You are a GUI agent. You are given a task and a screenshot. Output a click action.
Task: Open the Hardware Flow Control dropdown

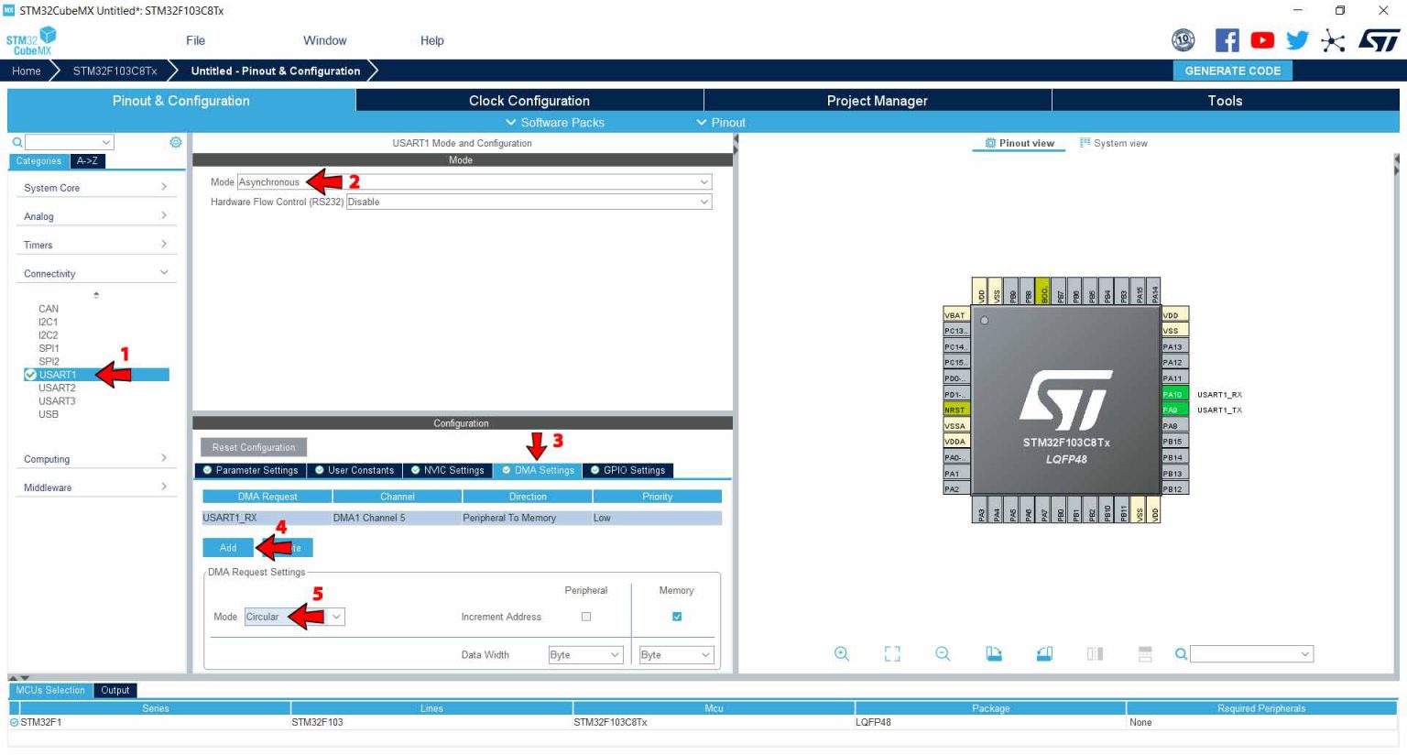point(528,202)
